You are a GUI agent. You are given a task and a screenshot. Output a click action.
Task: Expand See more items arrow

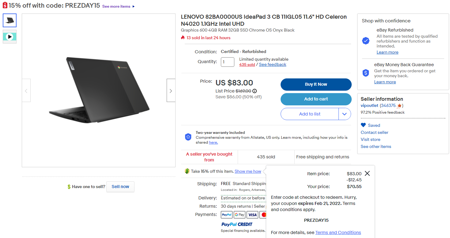[134, 6]
